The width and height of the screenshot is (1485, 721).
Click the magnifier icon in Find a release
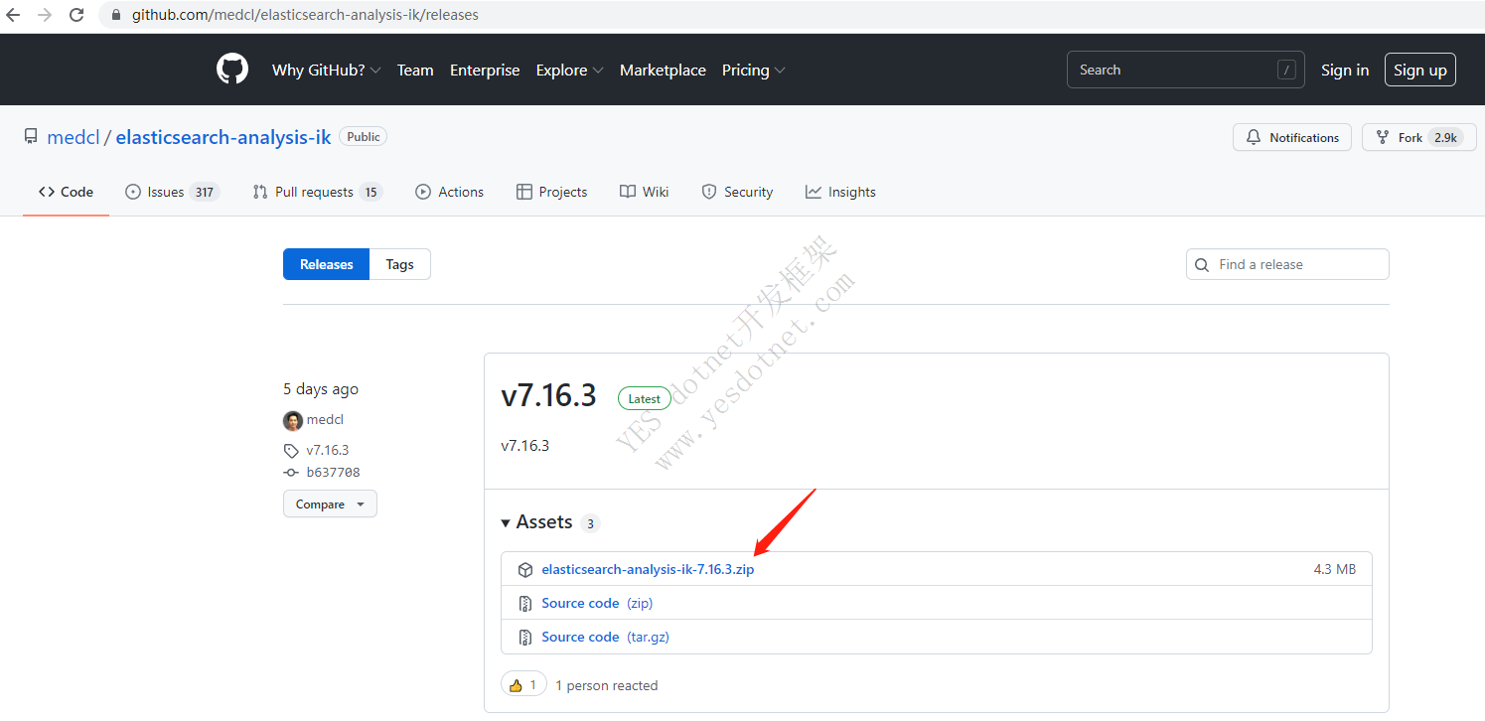(x=1202, y=265)
